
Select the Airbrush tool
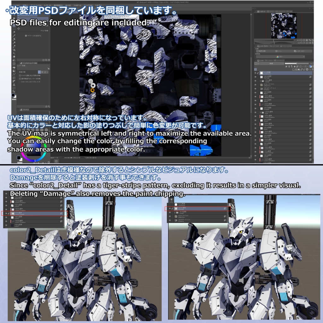14,50
